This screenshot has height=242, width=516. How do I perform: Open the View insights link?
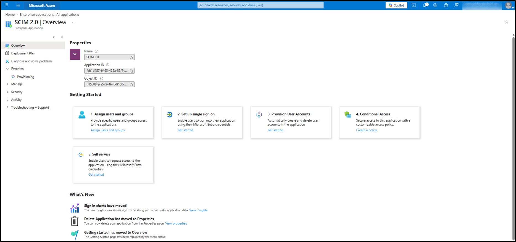point(198,210)
